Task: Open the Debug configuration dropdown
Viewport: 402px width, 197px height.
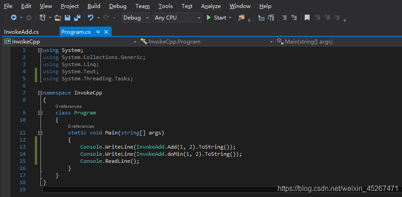Action: click(x=136, y=18)
